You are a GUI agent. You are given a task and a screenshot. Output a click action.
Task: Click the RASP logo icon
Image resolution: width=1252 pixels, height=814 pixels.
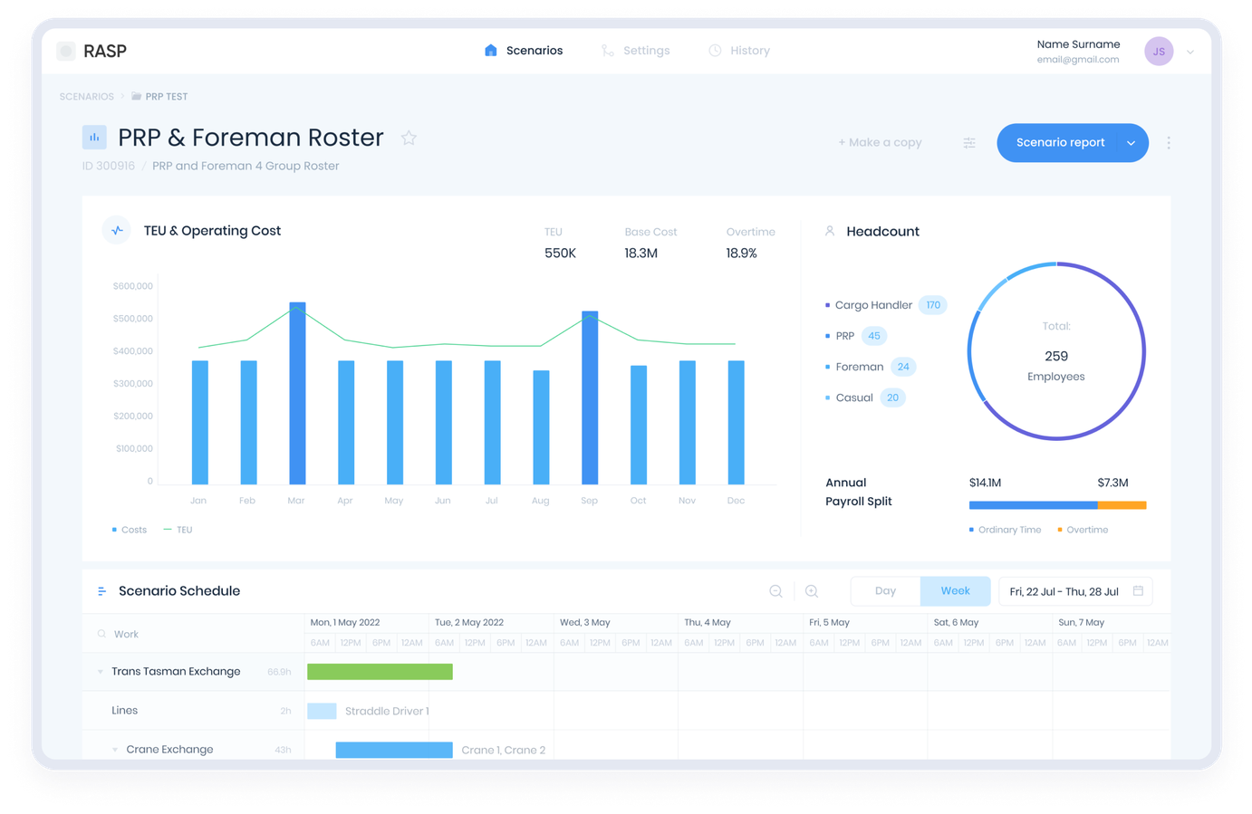66,52
